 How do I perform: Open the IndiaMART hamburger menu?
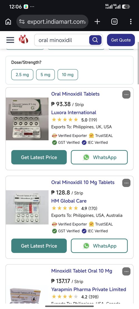click(x=10, y=40)
